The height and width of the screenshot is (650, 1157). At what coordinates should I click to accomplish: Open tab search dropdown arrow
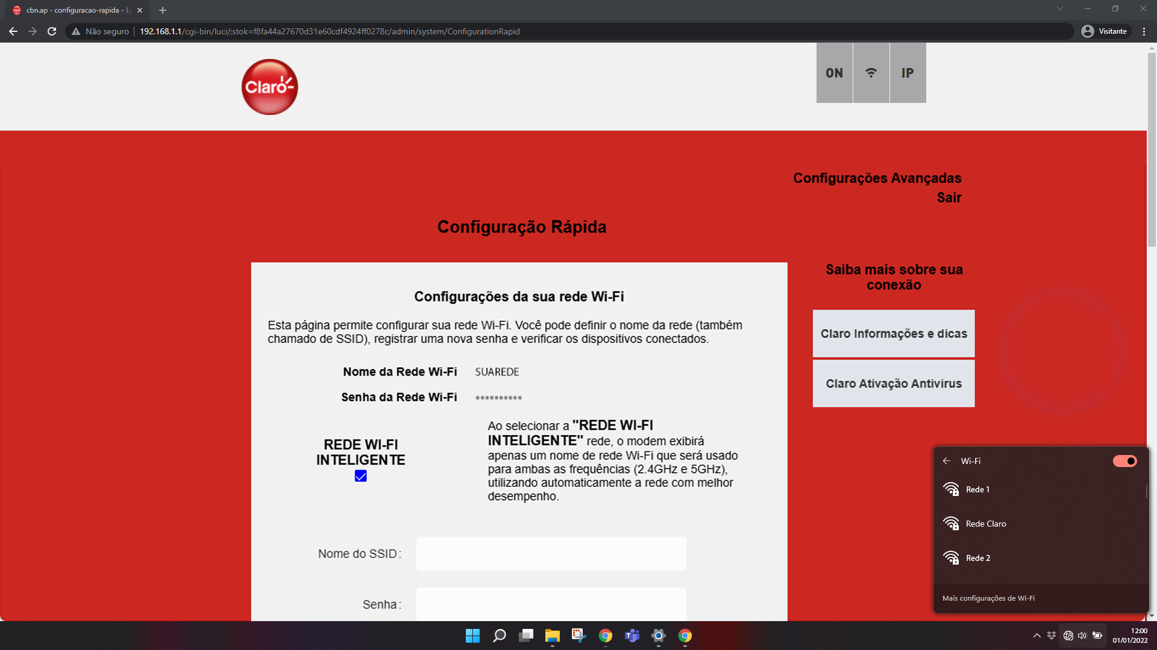click(x=1059, y=9)
